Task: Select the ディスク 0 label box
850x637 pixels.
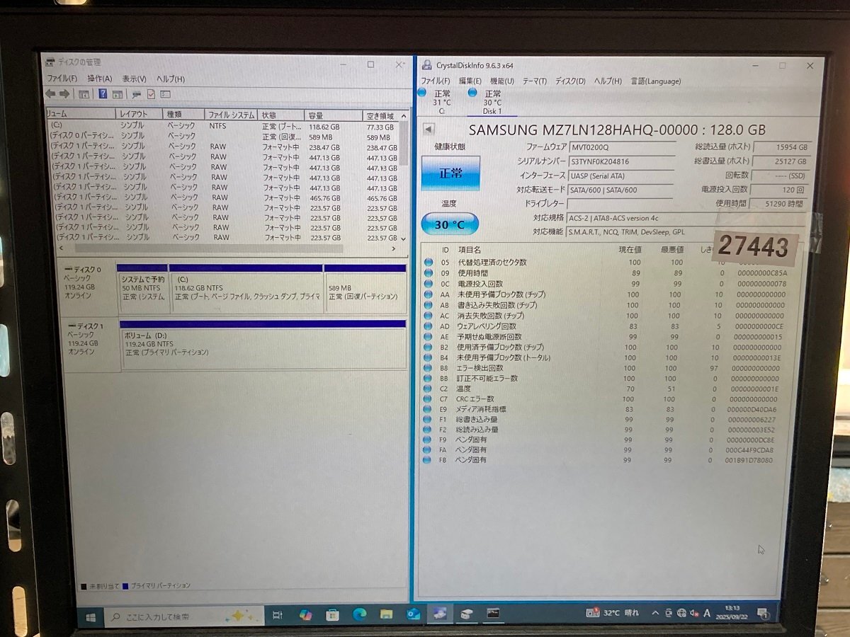Action: coord(88,287)
